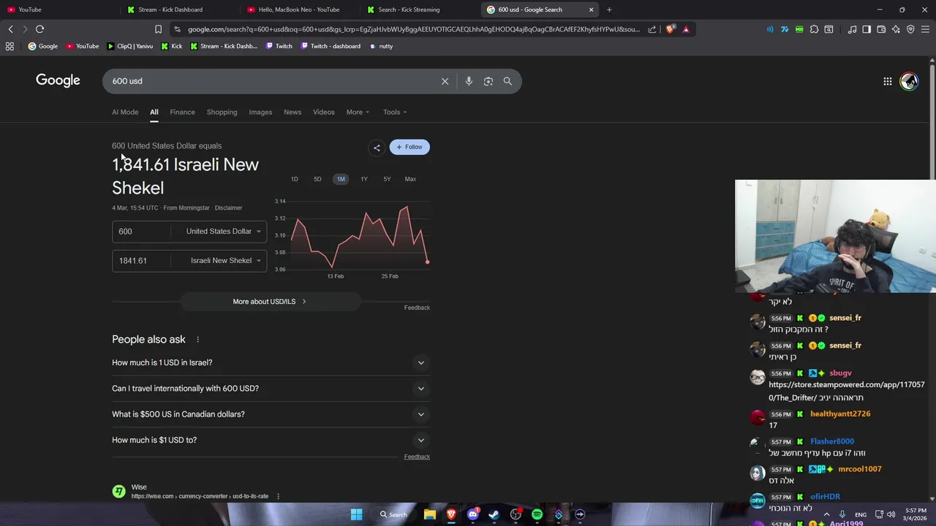Share the currency conversion result

pyautogui.click(x=377, y=148)
